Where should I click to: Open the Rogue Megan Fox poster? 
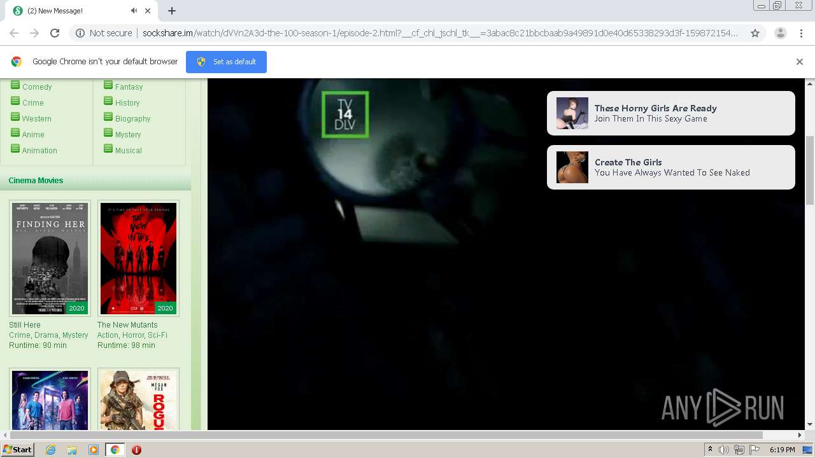click(x=138, y=399)
